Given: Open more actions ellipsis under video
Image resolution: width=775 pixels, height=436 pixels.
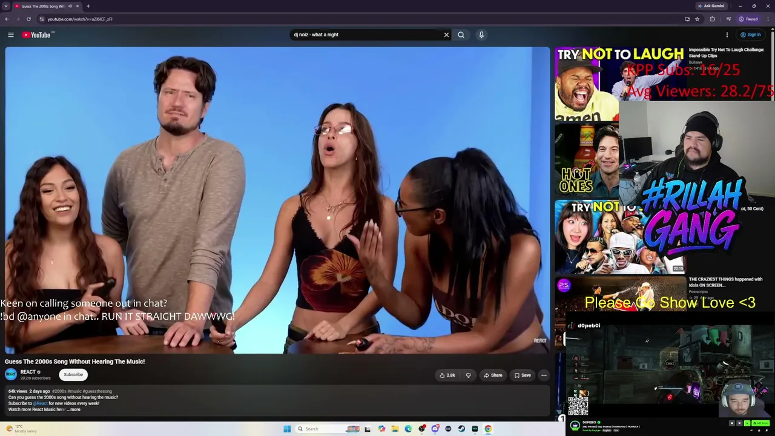Looking at the screenshot, I should point(544,375).
